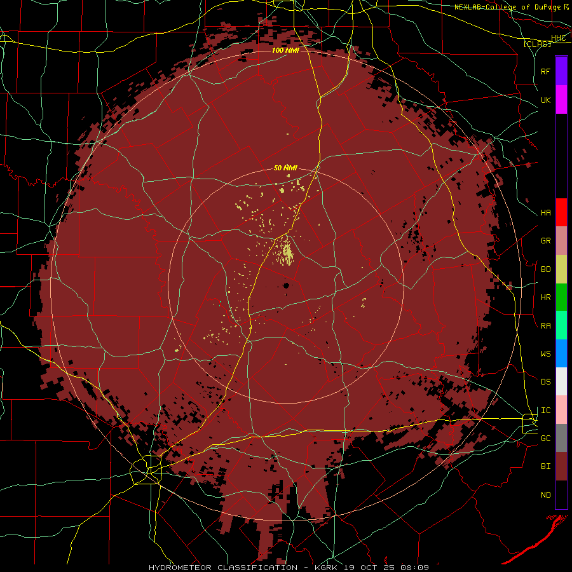572x572 pixels.
Task: Click the HA red legend swatch
Action: point(561,212)
